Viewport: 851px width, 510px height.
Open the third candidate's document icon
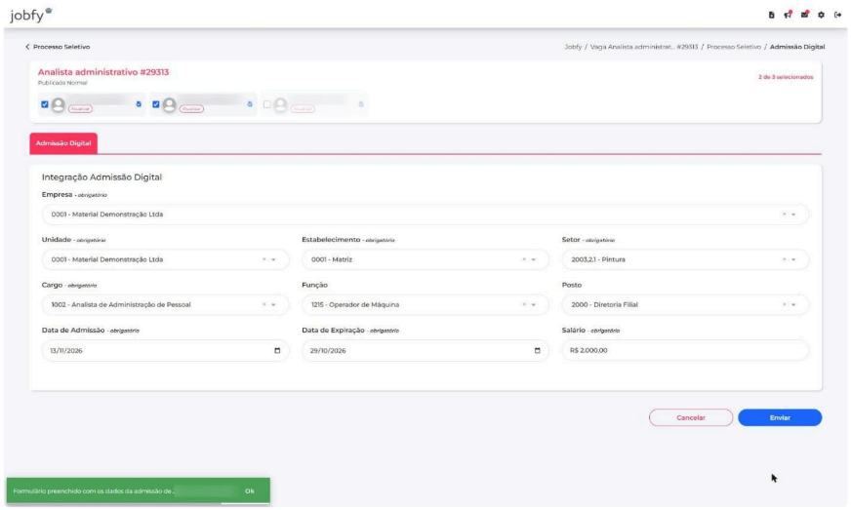pos(361,104)
